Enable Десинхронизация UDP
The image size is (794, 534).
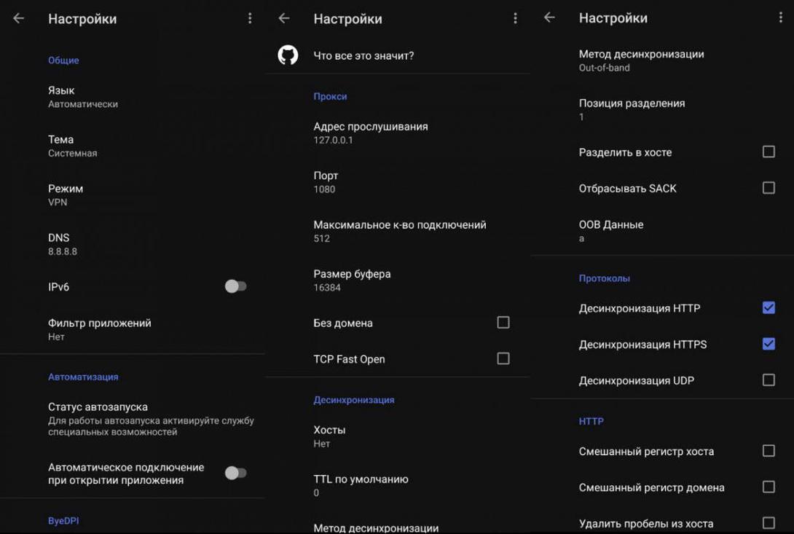coord(769,380)
